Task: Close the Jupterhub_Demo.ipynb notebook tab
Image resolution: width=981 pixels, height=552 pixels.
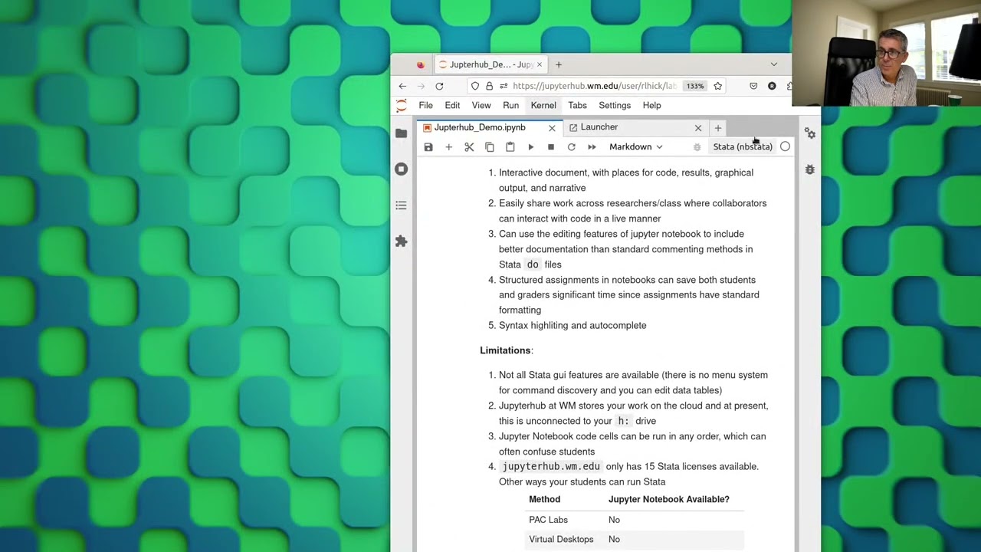Action: click(x=552, y=128)
